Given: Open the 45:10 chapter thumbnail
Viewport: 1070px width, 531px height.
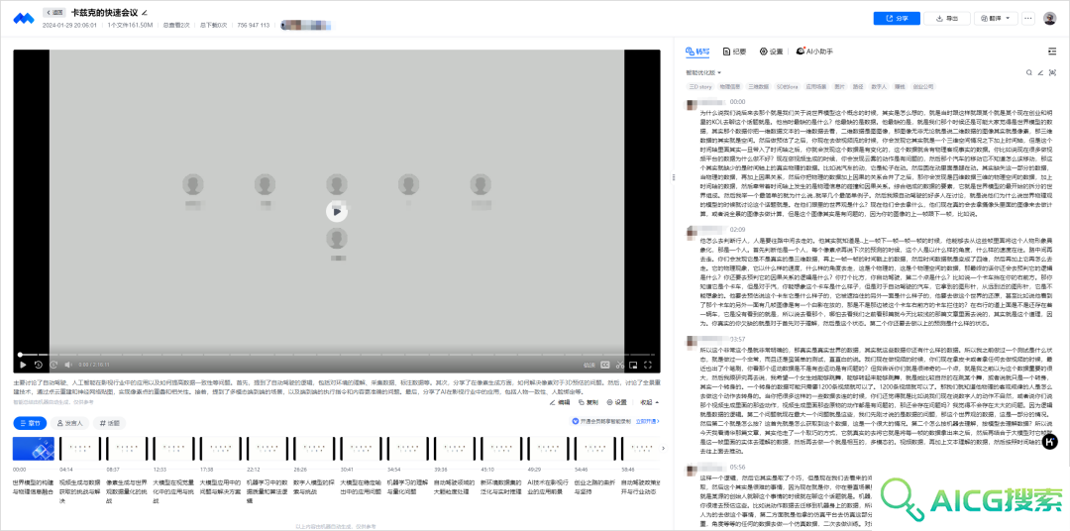Looking at the screenshot, I should (x=501, y=449).
